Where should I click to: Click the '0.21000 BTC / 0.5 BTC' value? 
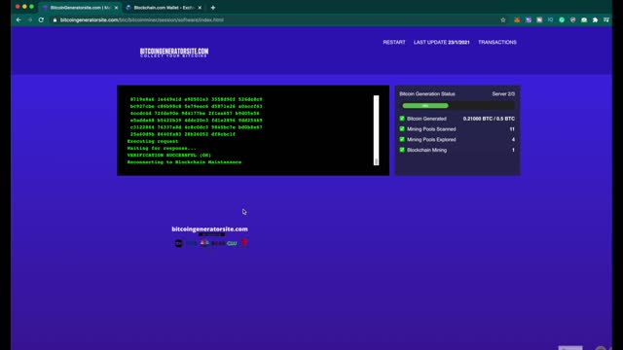coord(489,119)
